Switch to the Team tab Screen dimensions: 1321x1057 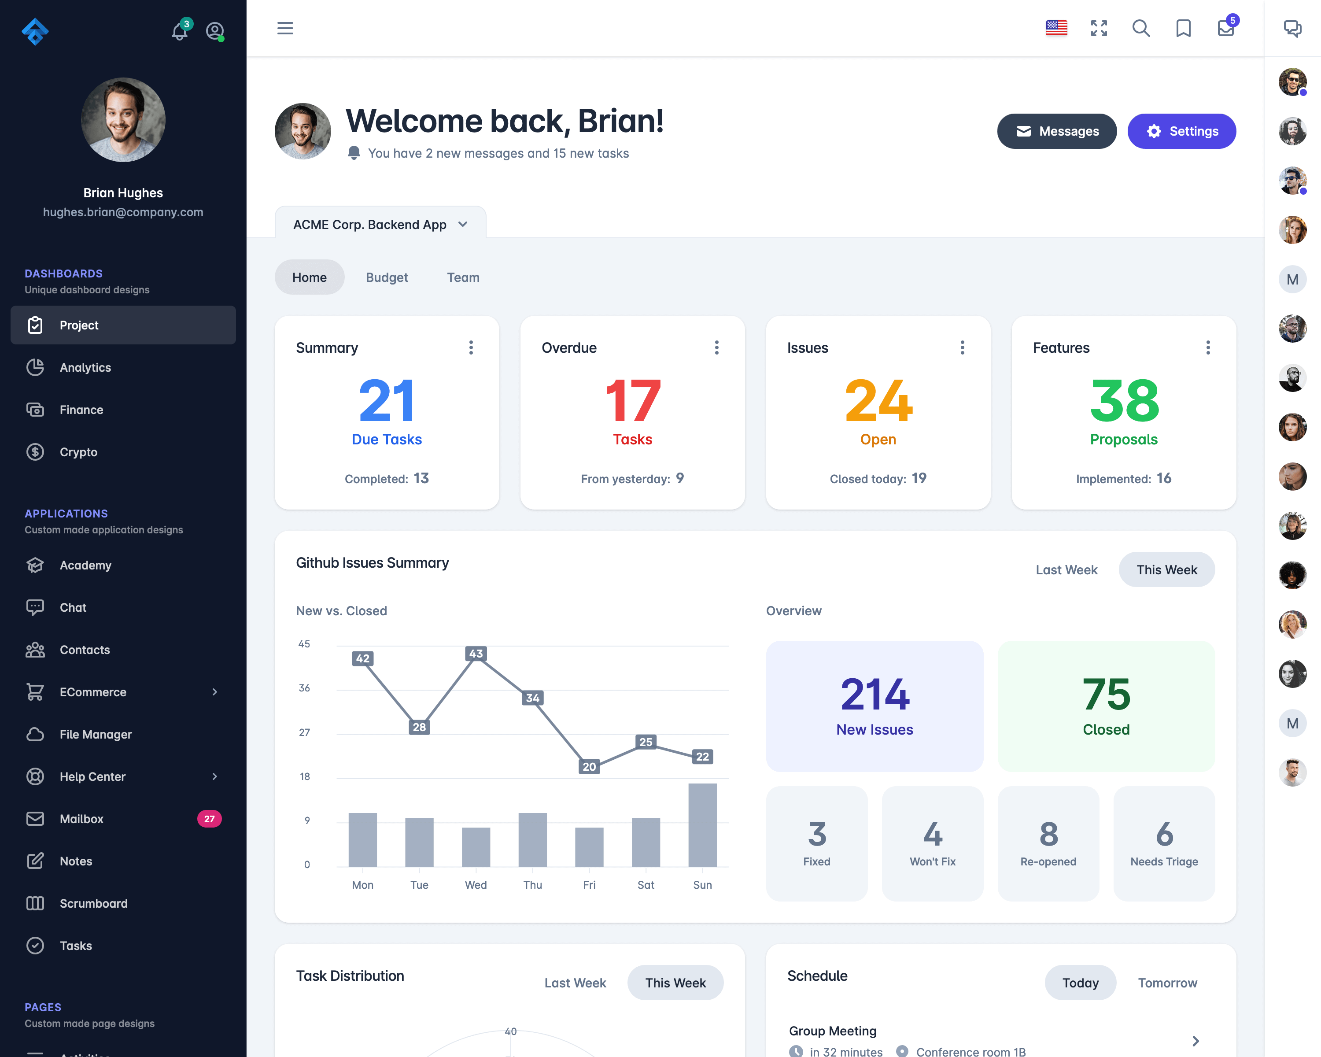[464, 277]
